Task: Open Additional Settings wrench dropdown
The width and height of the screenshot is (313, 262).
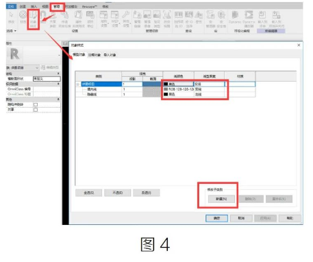Action: [x=126, y=19]
